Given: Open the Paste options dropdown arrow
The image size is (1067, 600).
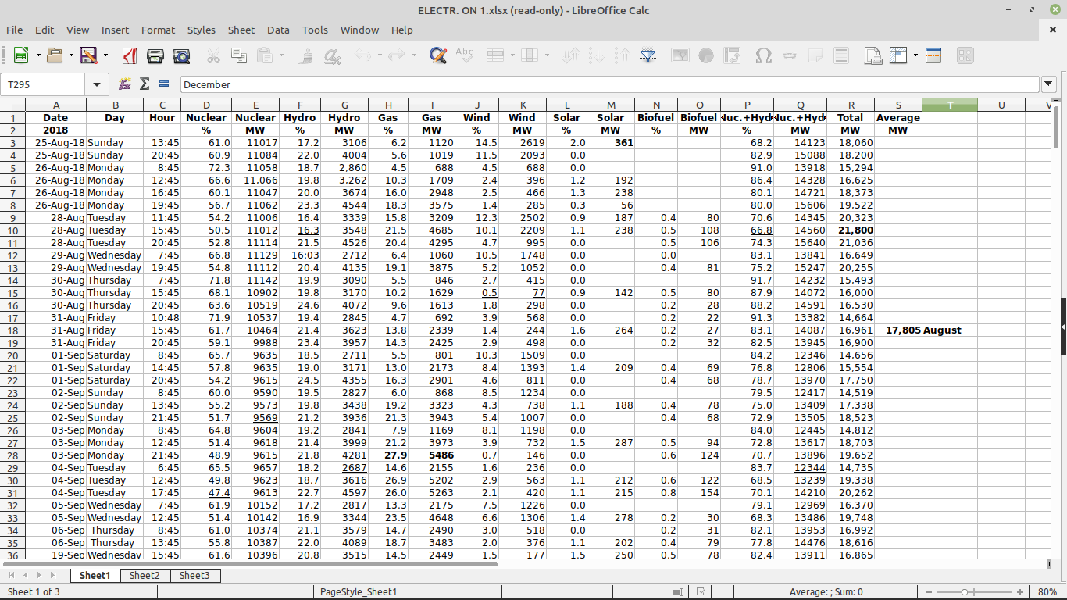Looking at the screenshot, I should click(281, 55).
